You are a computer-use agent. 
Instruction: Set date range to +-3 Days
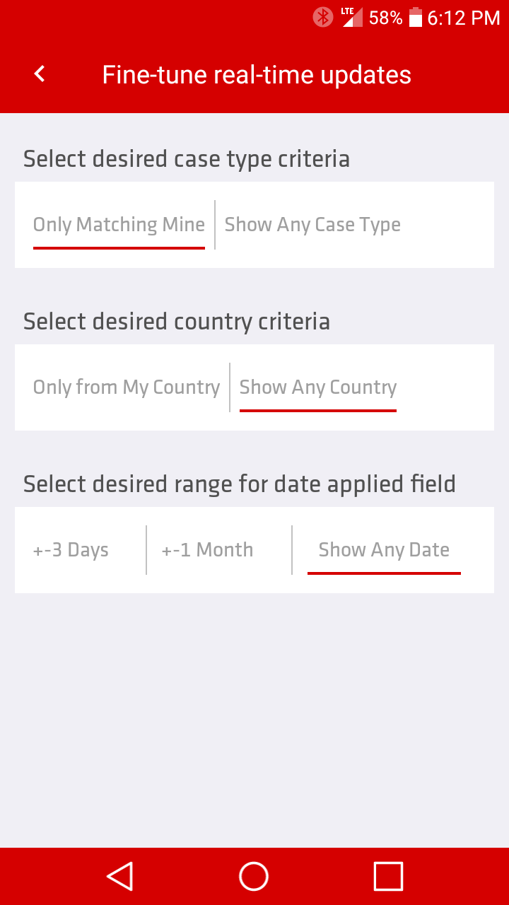click(71, 550)
